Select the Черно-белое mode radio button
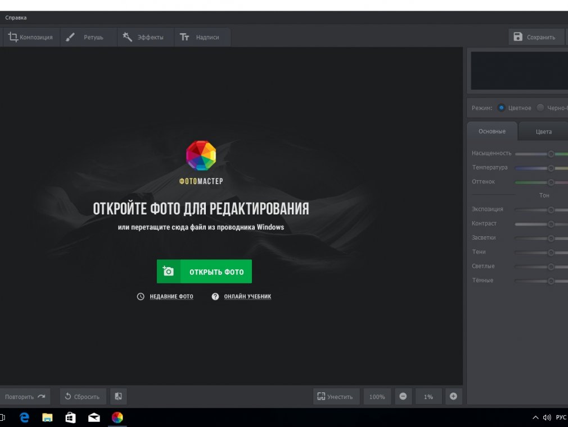 (x=540, y=108)
